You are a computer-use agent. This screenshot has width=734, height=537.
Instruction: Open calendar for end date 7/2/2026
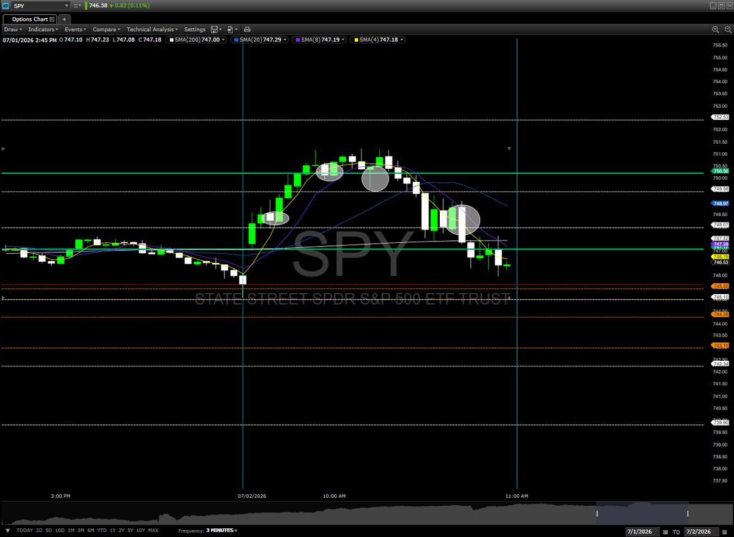click(725, 531)
